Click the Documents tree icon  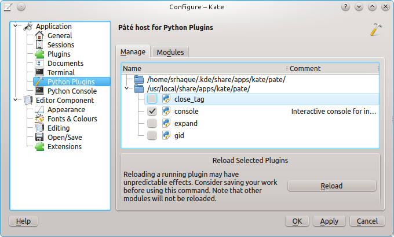39,63
